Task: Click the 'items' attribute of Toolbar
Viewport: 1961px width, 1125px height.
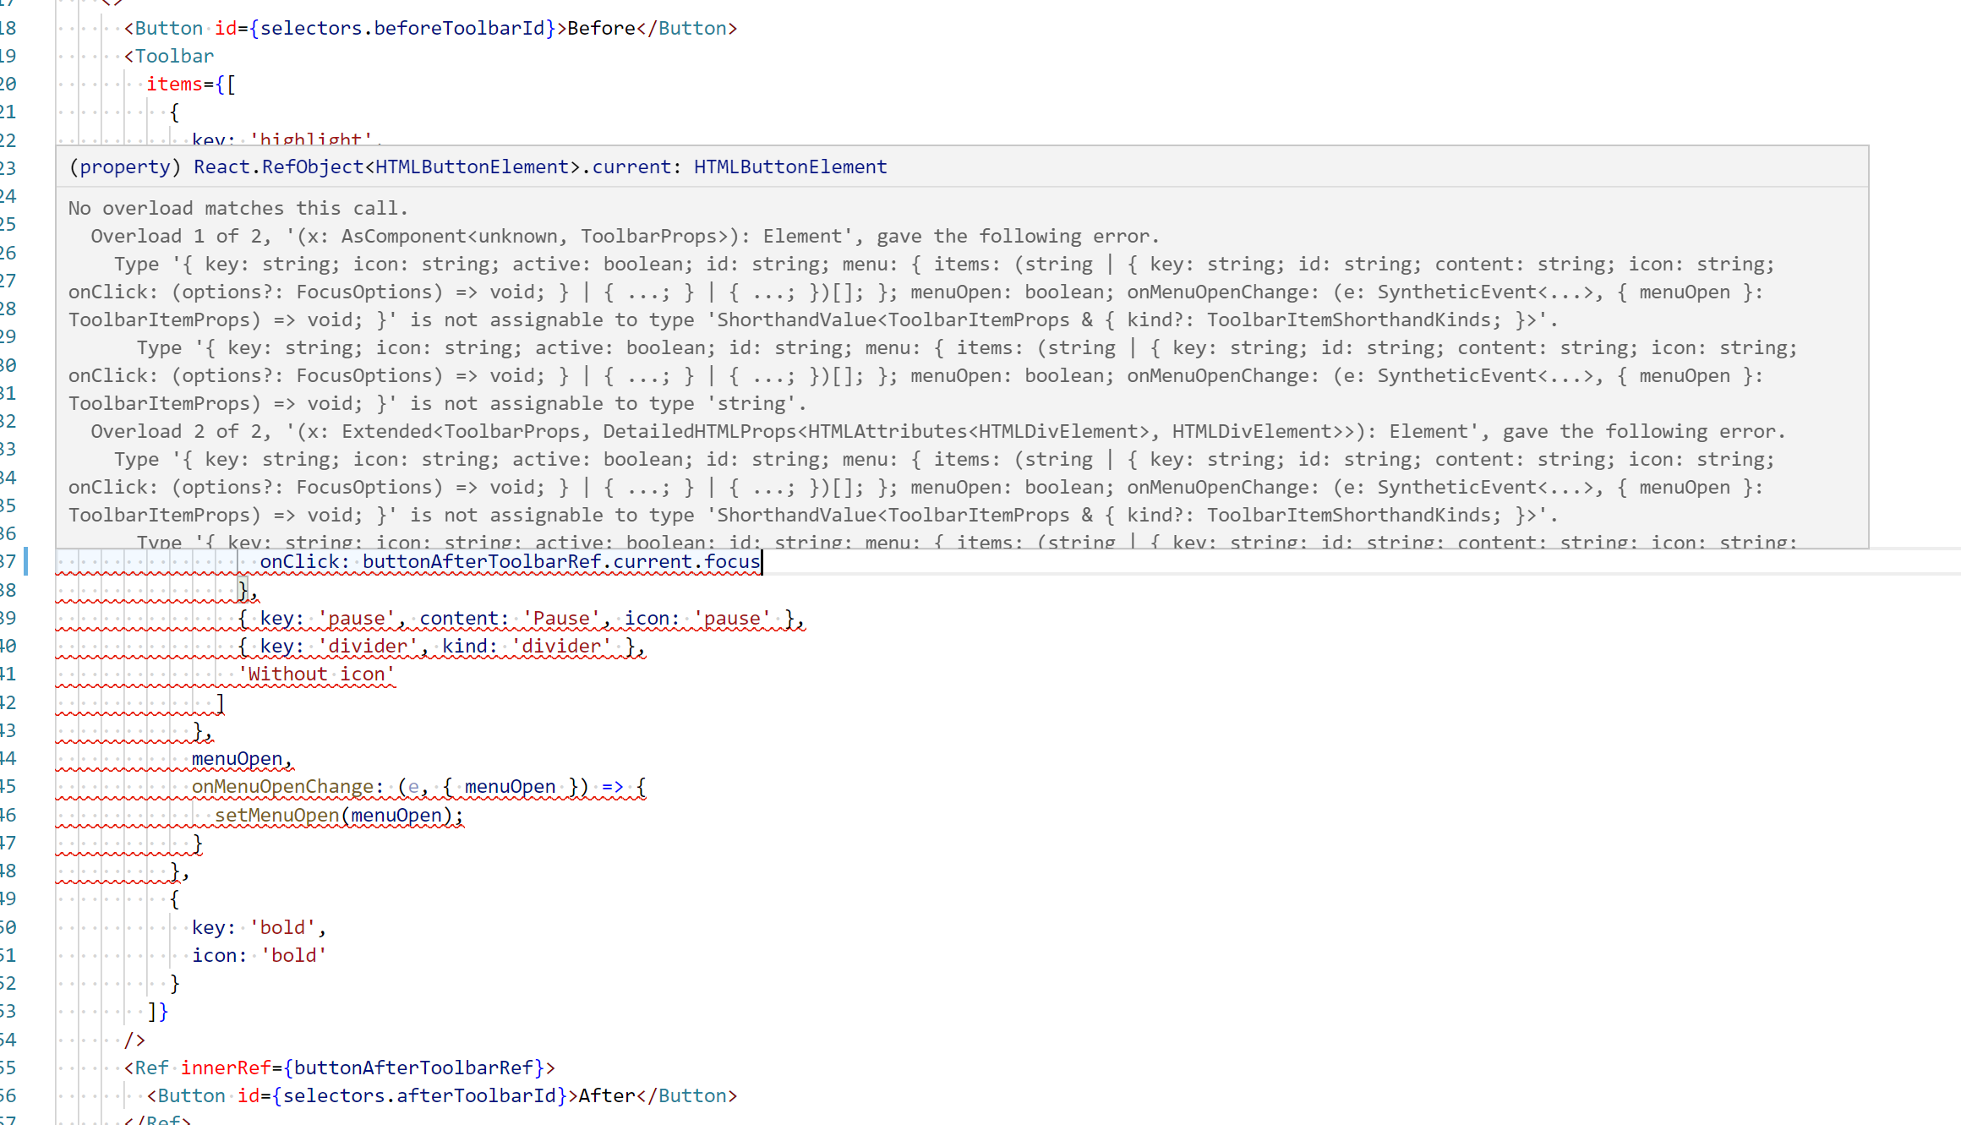Action: (x=174, y=84)
